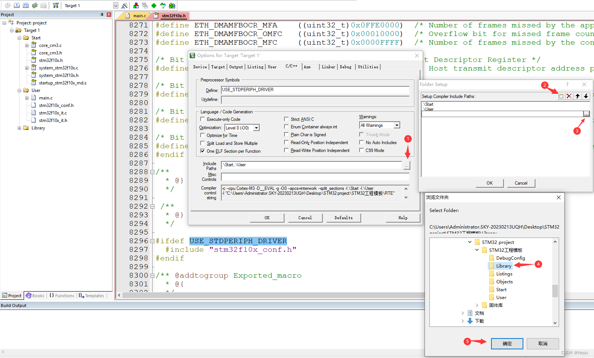The image size is (594, 358).
Task: Click the 下载 downloads arrow icon
Action: click(x=470, y=321)
